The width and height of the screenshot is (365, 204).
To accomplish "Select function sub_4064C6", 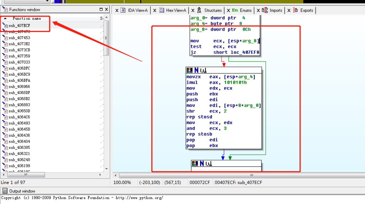I will point(19,117).
